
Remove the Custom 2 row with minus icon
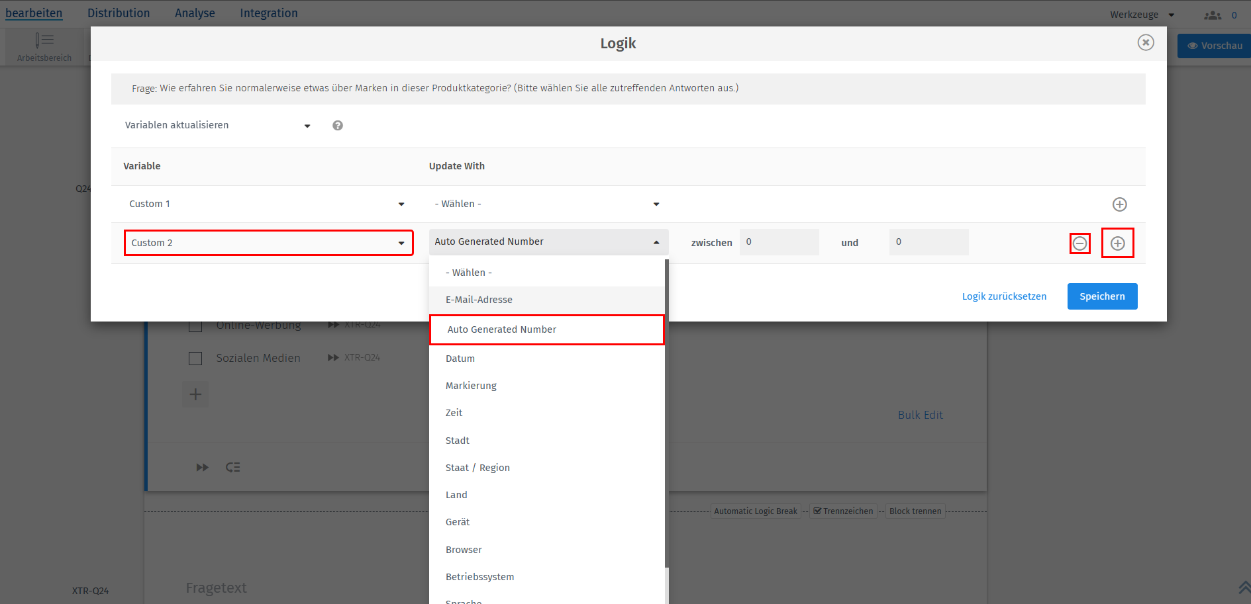pos(1079,243)
